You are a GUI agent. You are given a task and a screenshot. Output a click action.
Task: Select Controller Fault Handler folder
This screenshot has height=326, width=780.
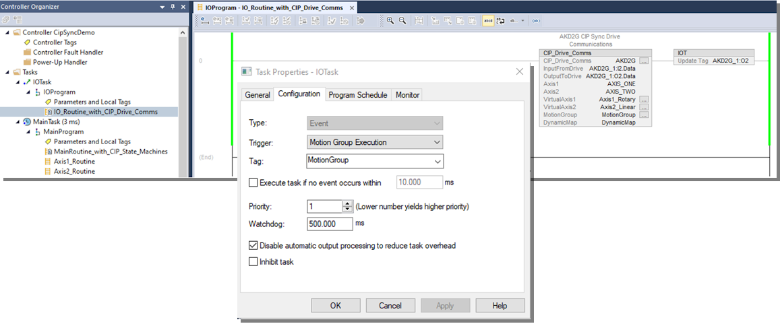click(68, 52)
